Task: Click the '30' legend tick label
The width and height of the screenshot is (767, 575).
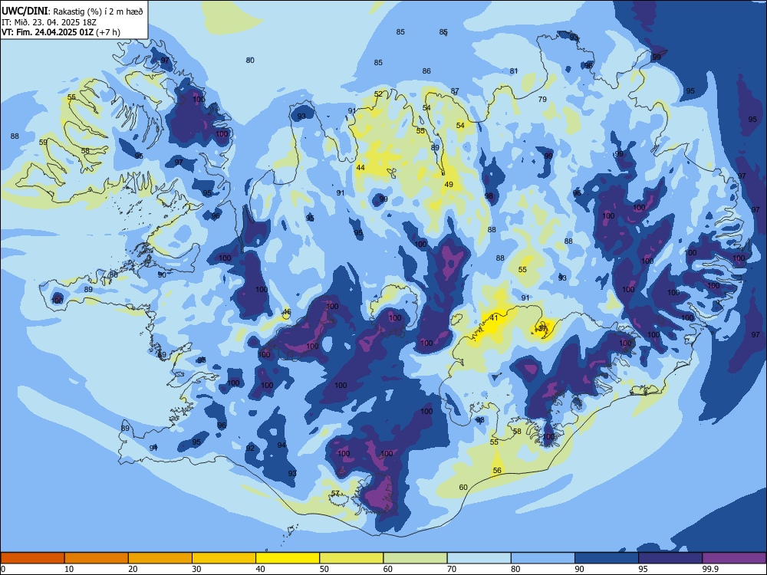Action: tap(196, 569)
